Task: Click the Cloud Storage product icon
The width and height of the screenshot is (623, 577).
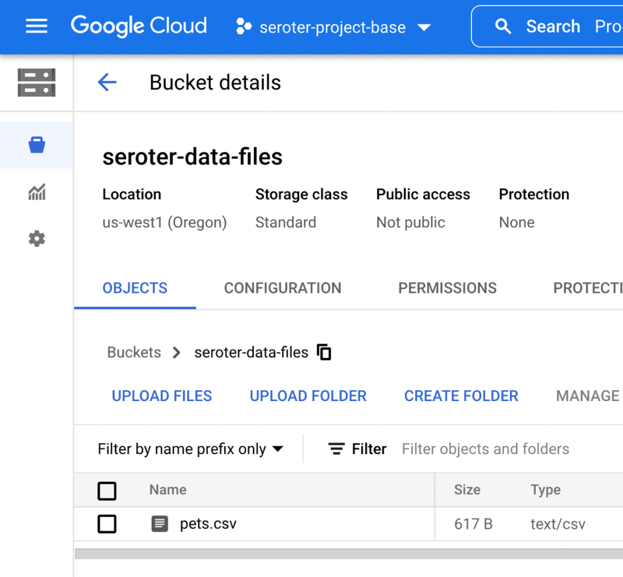Action: pyautogui.click(x=37, y=83)
